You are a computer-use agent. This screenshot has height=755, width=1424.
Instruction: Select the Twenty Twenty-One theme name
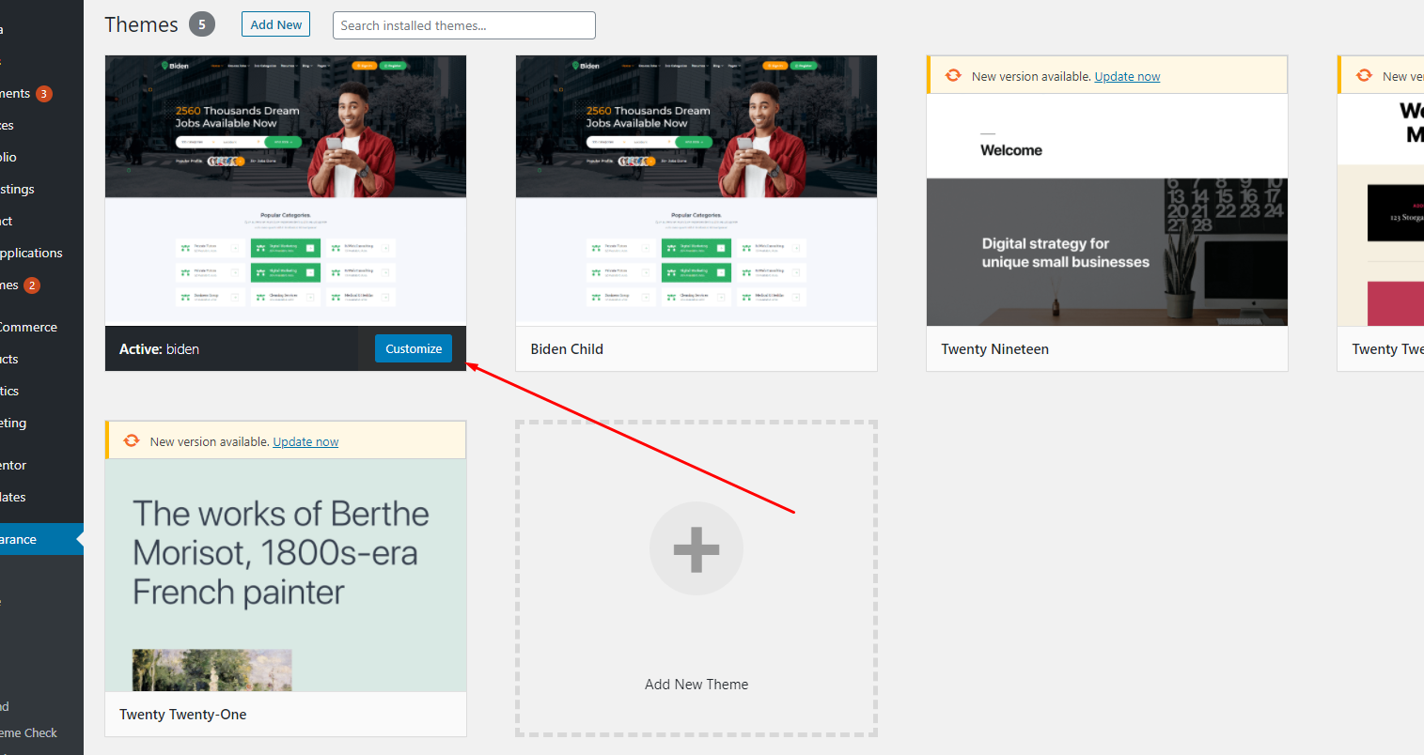click(x=182, y=715)
